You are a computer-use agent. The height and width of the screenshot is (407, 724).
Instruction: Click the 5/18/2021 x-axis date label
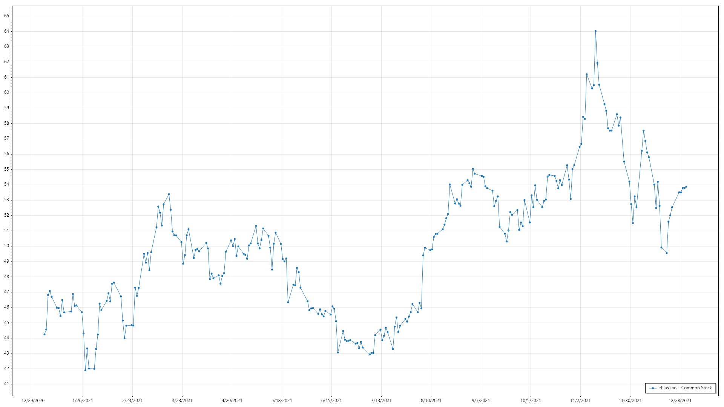coord(282,401)
